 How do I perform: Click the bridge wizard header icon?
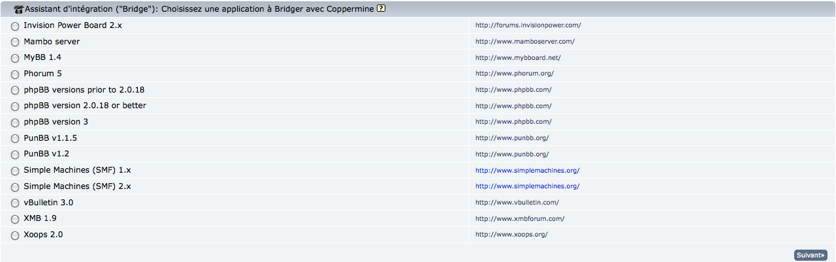click(18, 9)
